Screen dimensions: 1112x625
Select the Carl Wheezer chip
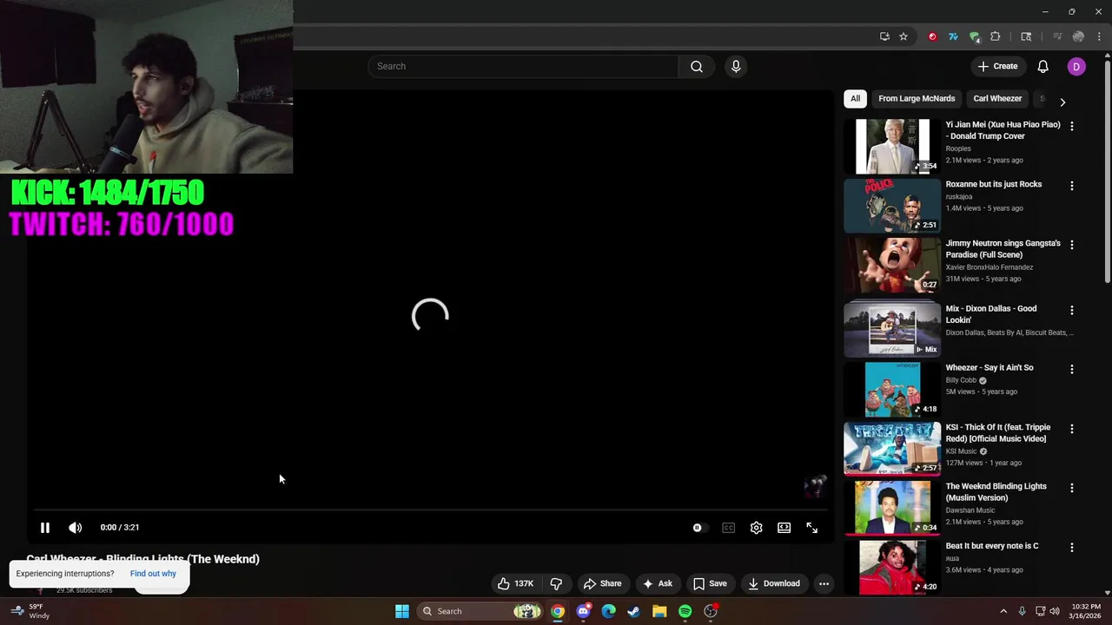pos(997,99)
